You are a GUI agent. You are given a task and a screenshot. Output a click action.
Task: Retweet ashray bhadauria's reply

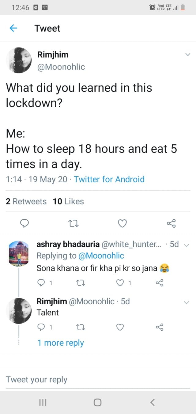pos(80,283)
